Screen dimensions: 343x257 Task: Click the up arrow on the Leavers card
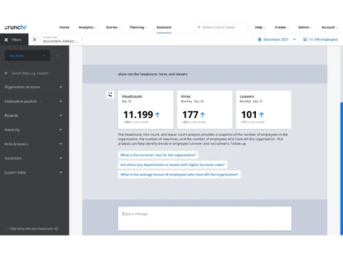click(x=261, y=114)
